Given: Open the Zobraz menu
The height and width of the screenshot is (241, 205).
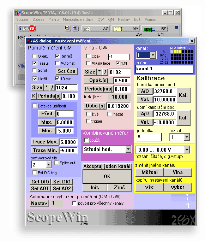Looking at the screenshot, I should (x=38, y=19).
